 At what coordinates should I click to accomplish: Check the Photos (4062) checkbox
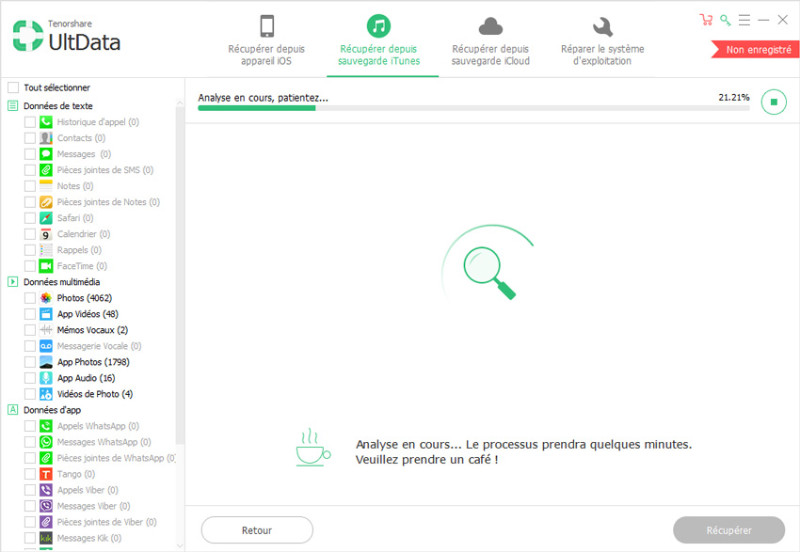[x=30, y=298]
